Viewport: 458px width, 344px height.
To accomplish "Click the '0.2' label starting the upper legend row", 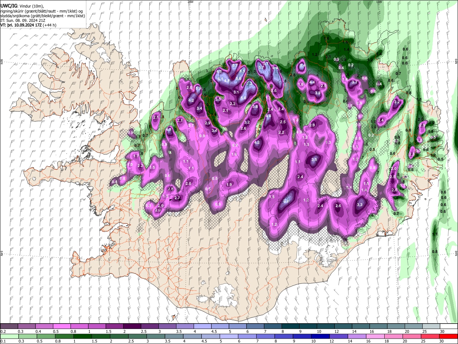I will click(x=3, y=331).
